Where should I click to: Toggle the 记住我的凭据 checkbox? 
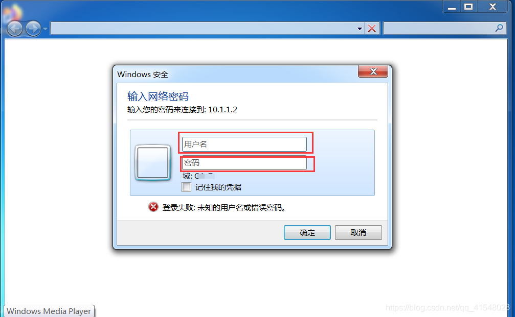coord(186,187)
